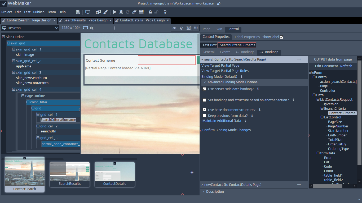Viewport: 362px width, 203px height.
Task: Click the Save floppy disk icon
Action: (78, 12)
